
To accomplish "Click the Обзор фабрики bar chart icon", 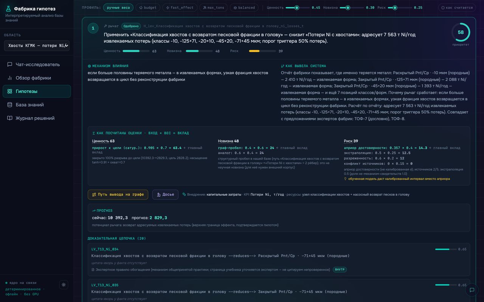I will 10,78.
